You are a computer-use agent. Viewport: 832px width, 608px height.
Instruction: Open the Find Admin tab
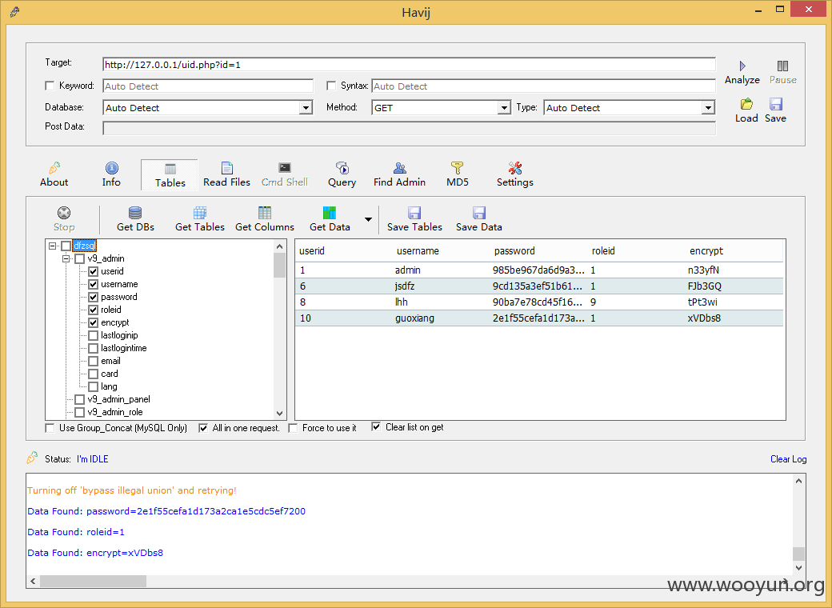coord(399,175)
